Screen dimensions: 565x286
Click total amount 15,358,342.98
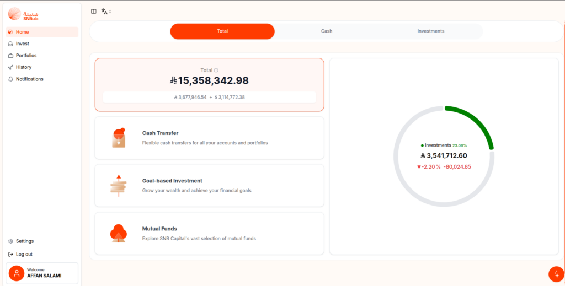coord(209,80)
